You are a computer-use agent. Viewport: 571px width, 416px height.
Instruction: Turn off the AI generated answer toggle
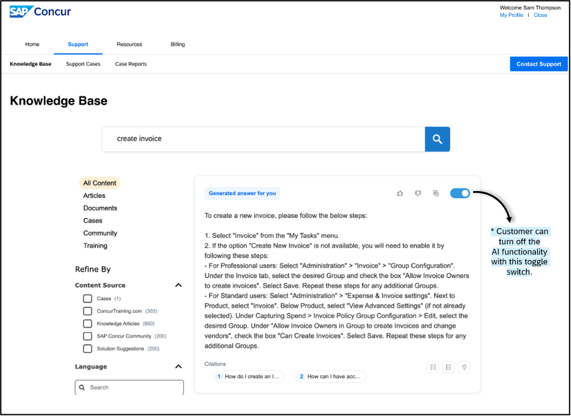460,194
